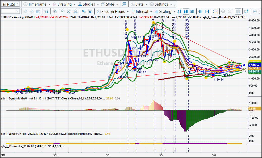
Task: Click the small wave line icon
Action: coord(63,11)
